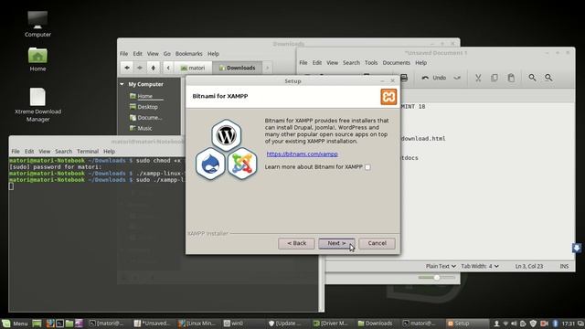Image resolution: width=585 pixels, height=329 pixels.
Task: Click the Next button in Setup
Action: [x=336, y=243]
